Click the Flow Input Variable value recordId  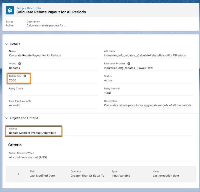point(15,105)
